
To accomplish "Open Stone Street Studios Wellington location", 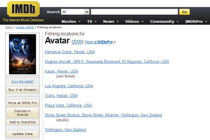I will click(104, 115).
